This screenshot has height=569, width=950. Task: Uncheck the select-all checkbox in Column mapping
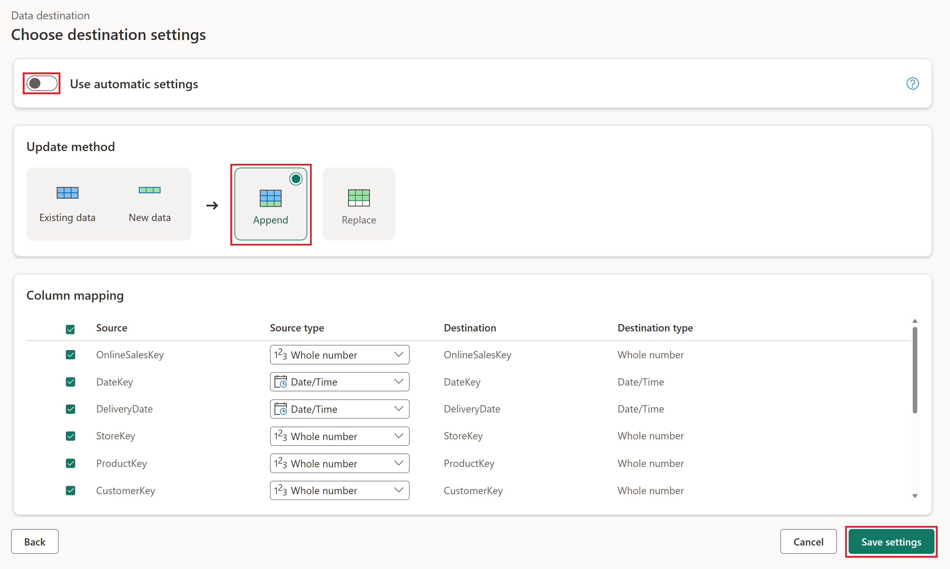click(x=71, y=329)
